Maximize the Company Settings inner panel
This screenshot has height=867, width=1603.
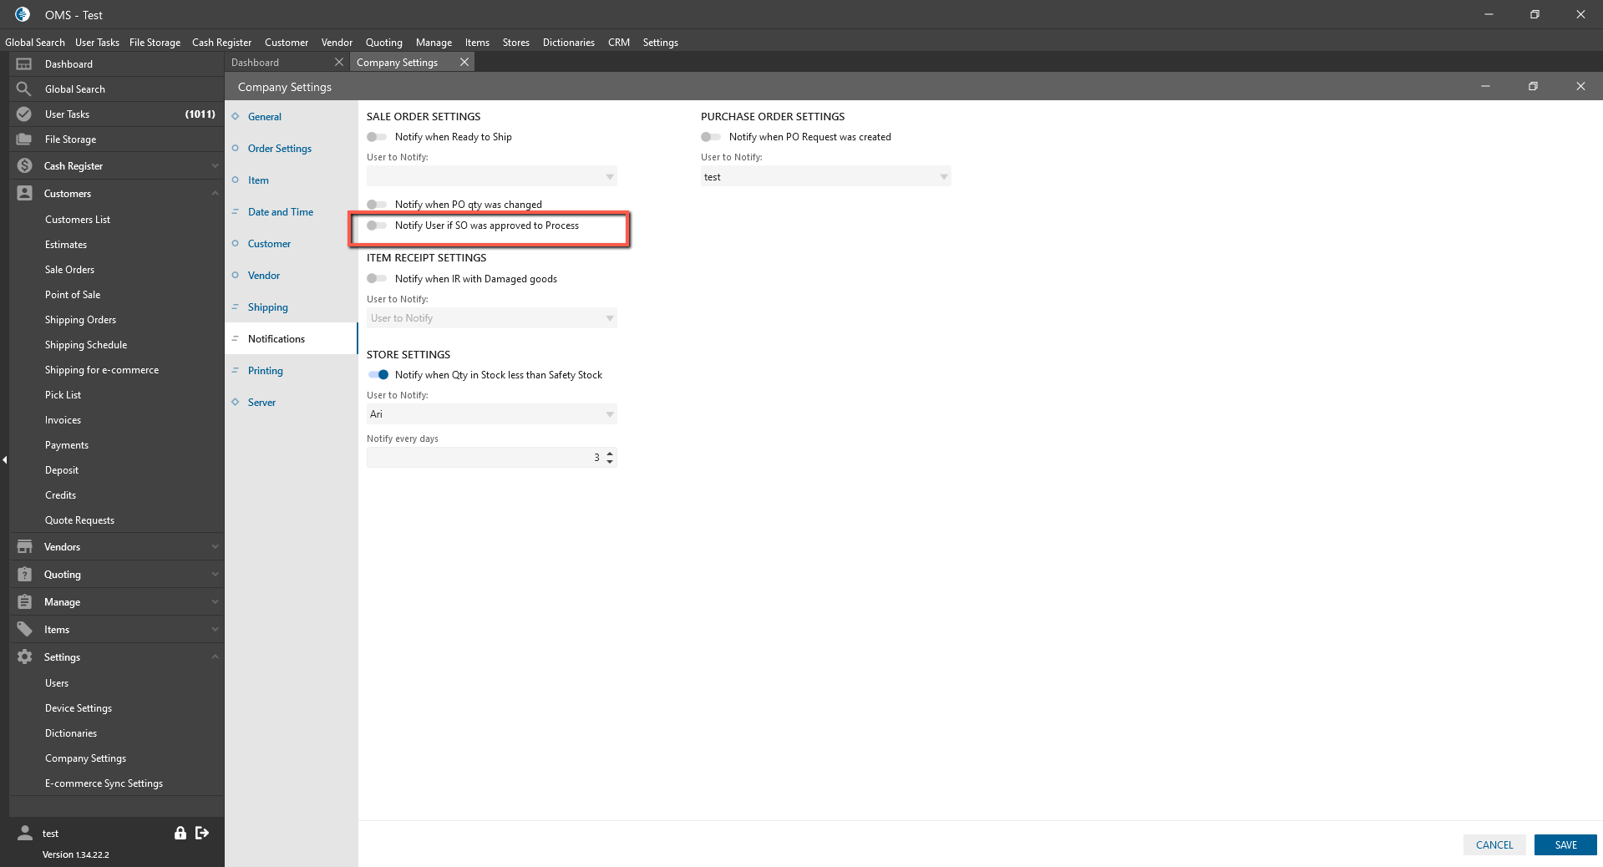pos(1533,86)
